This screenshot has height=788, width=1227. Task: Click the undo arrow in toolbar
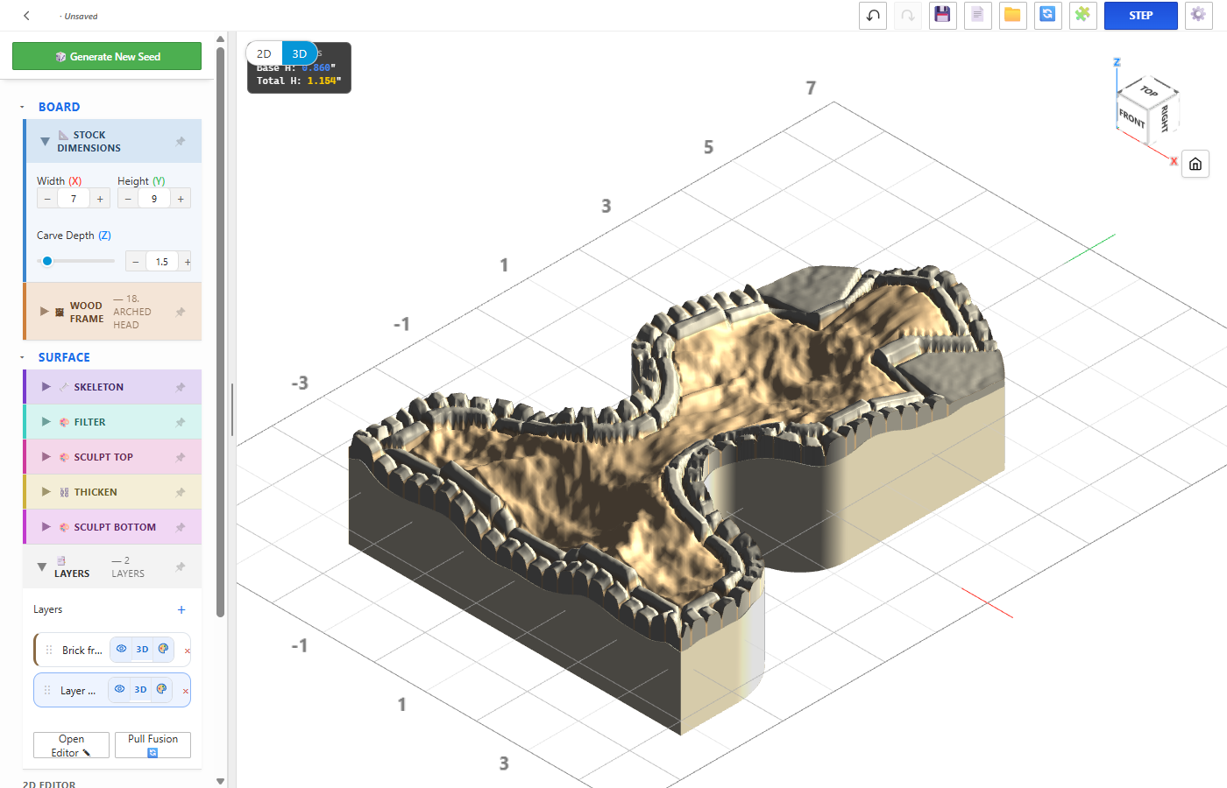[x=873, y=15]
